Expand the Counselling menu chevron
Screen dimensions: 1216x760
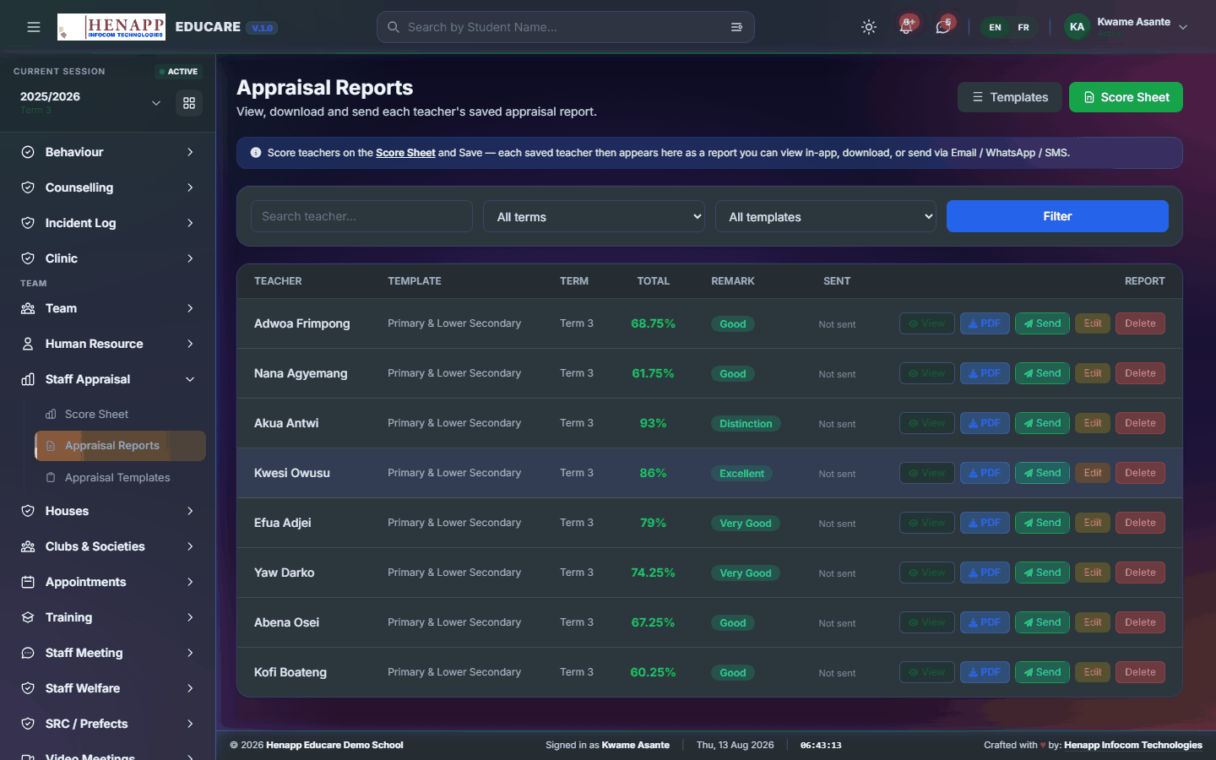click(x=190, y=187)
